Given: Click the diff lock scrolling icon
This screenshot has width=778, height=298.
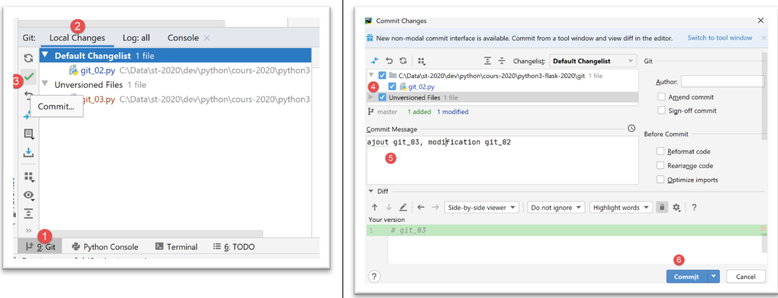Looking at the screenshot, I should point(662,208).
